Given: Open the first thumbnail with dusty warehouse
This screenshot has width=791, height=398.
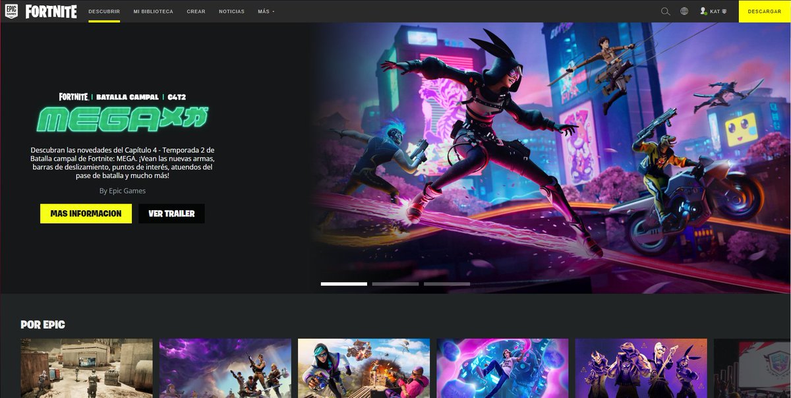Looking at the screenshot, I should [x=86, y=368].
